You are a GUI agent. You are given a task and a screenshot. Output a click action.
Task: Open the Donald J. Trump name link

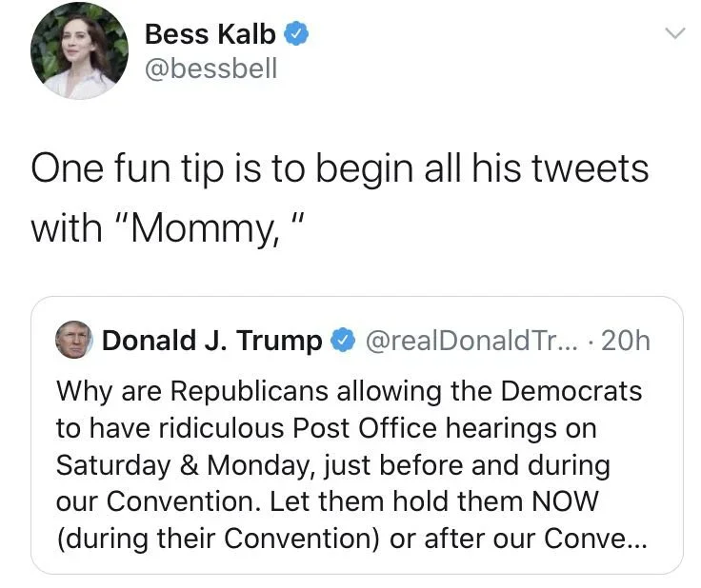click(211, 341)
